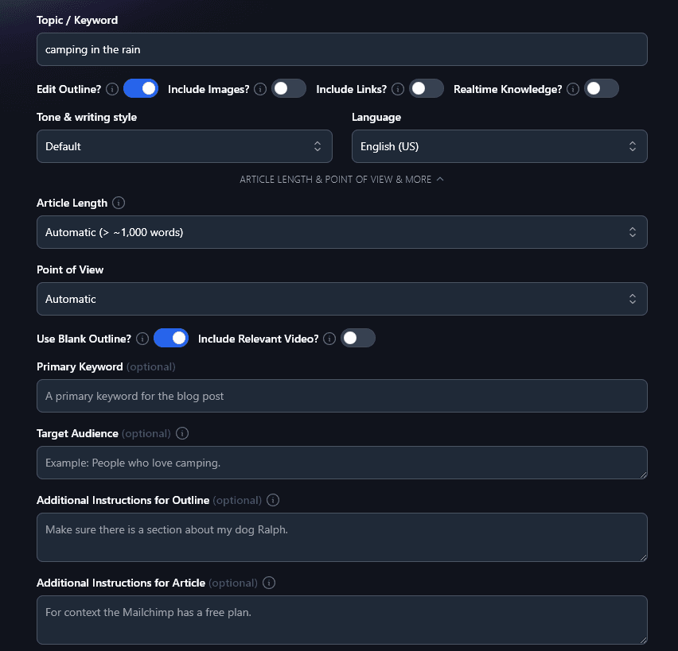678x651 pixels.
Task: Click the Realtime Knowledge info icon
Action: 572,89
